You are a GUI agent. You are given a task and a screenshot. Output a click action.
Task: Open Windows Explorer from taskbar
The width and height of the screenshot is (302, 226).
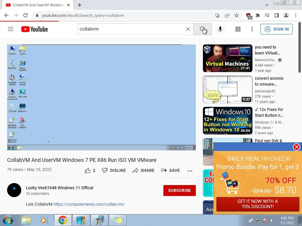26,220
